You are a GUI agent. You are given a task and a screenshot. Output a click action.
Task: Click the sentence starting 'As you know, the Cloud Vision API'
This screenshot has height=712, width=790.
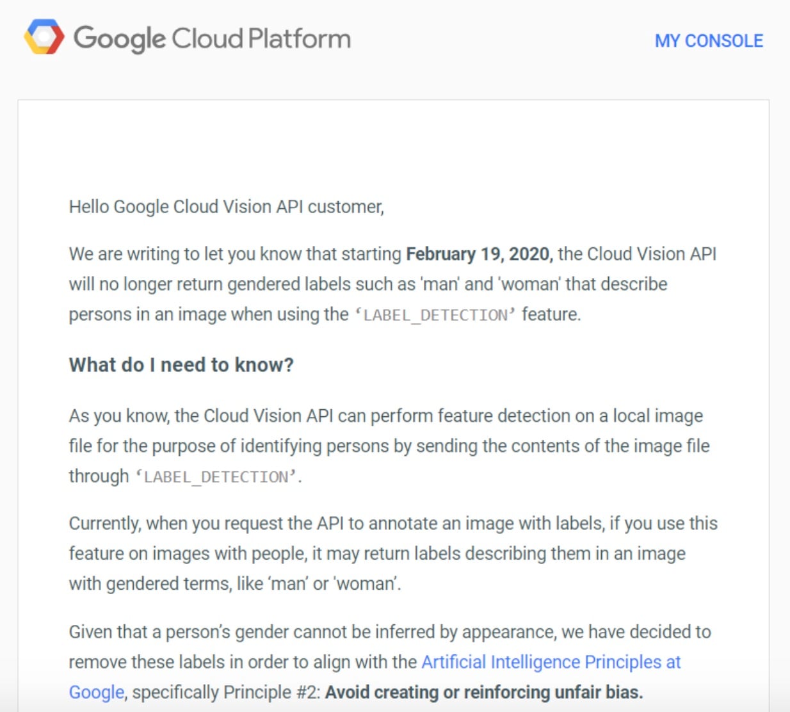click(389, 446)
